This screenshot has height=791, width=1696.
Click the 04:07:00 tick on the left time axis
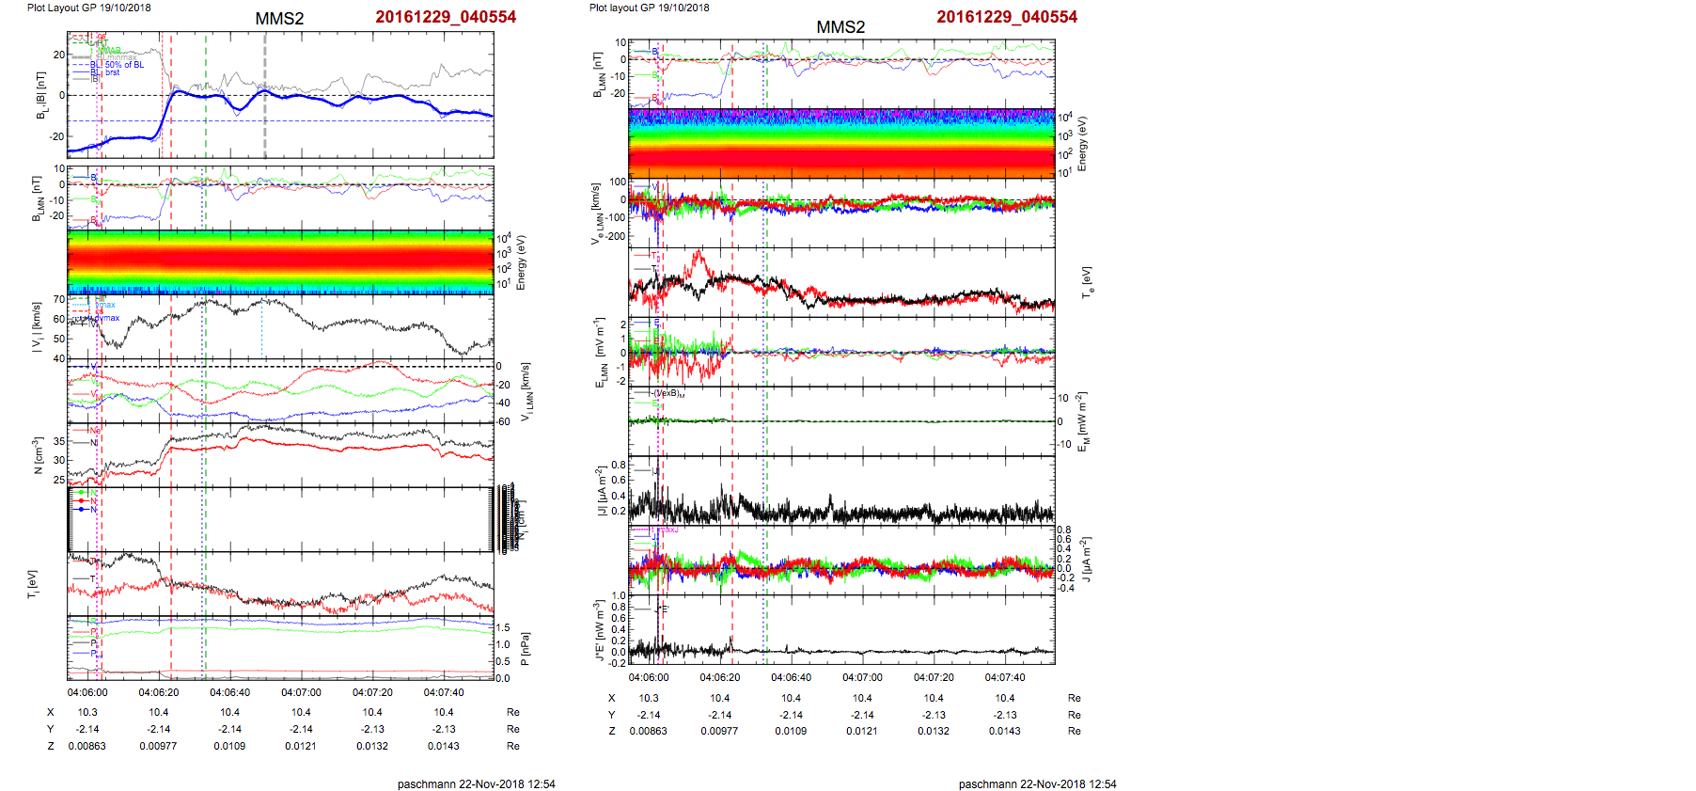pos(301,692)
